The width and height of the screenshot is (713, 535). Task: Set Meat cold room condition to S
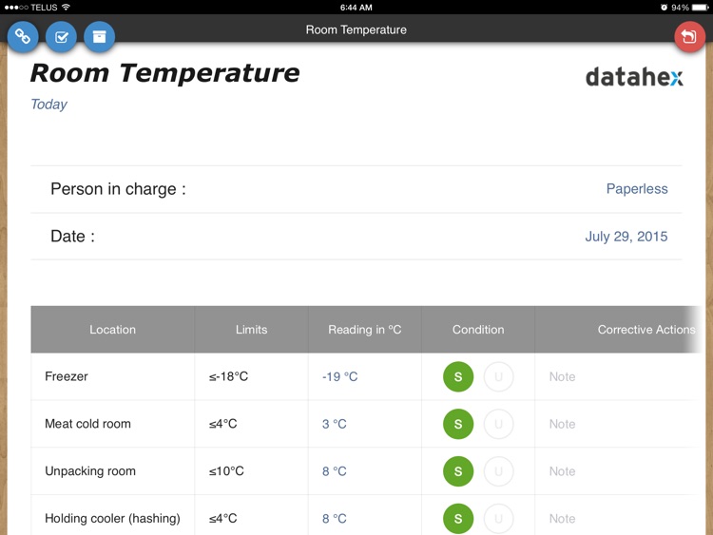click(x=458, y=424)
